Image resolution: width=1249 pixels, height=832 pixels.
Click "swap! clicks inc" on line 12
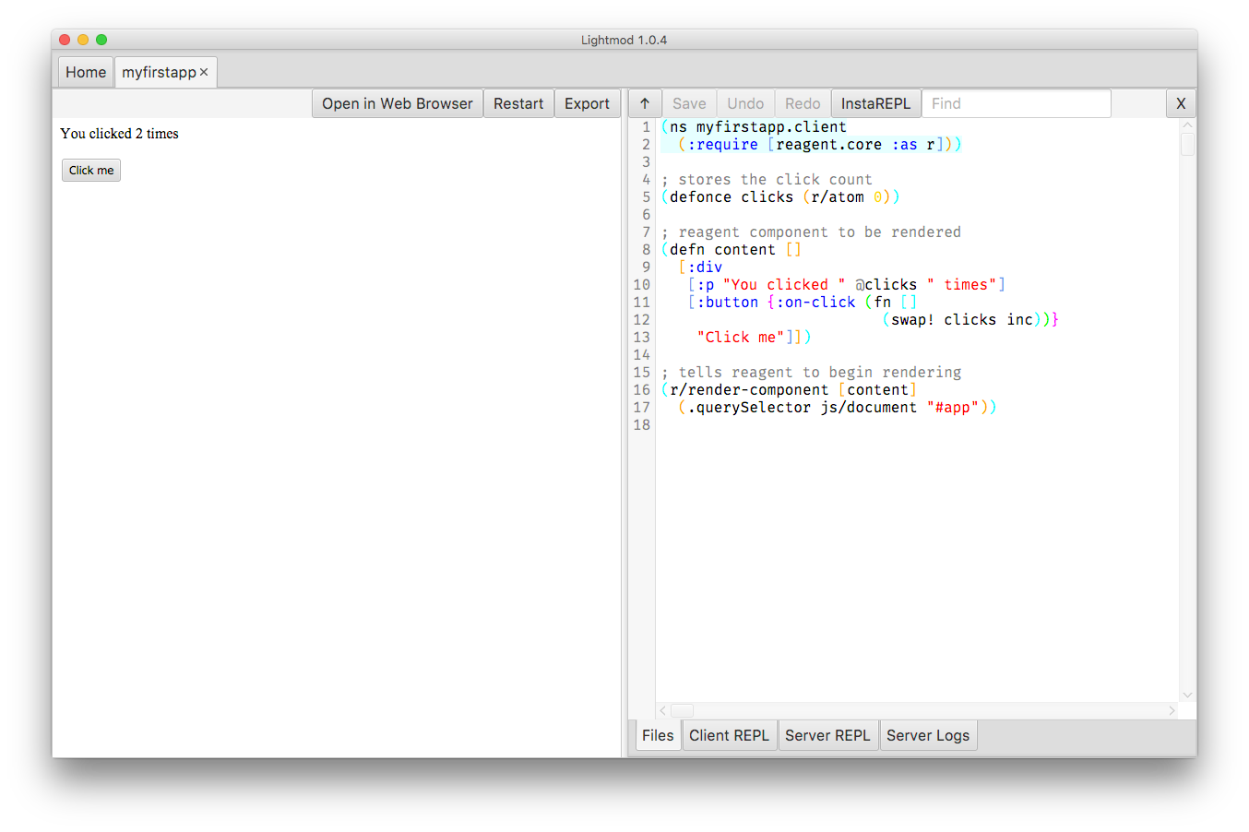pyautogui.click(x=961, y=320)
